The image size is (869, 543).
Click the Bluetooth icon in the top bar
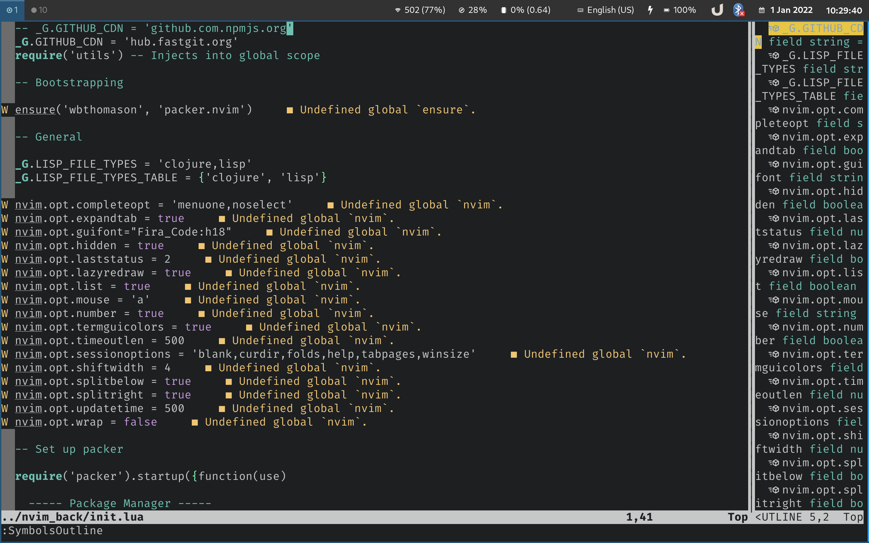coord(738,10)
